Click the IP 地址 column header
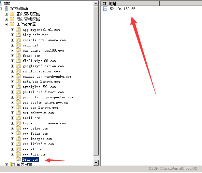 130,4
